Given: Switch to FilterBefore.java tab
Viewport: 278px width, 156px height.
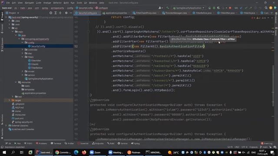Looking at the screenshot, I should point(203,13).
